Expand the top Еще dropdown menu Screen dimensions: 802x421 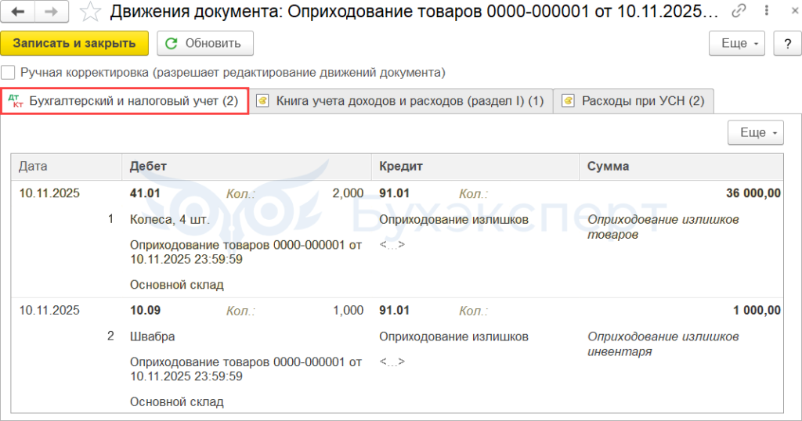[738, 44]
